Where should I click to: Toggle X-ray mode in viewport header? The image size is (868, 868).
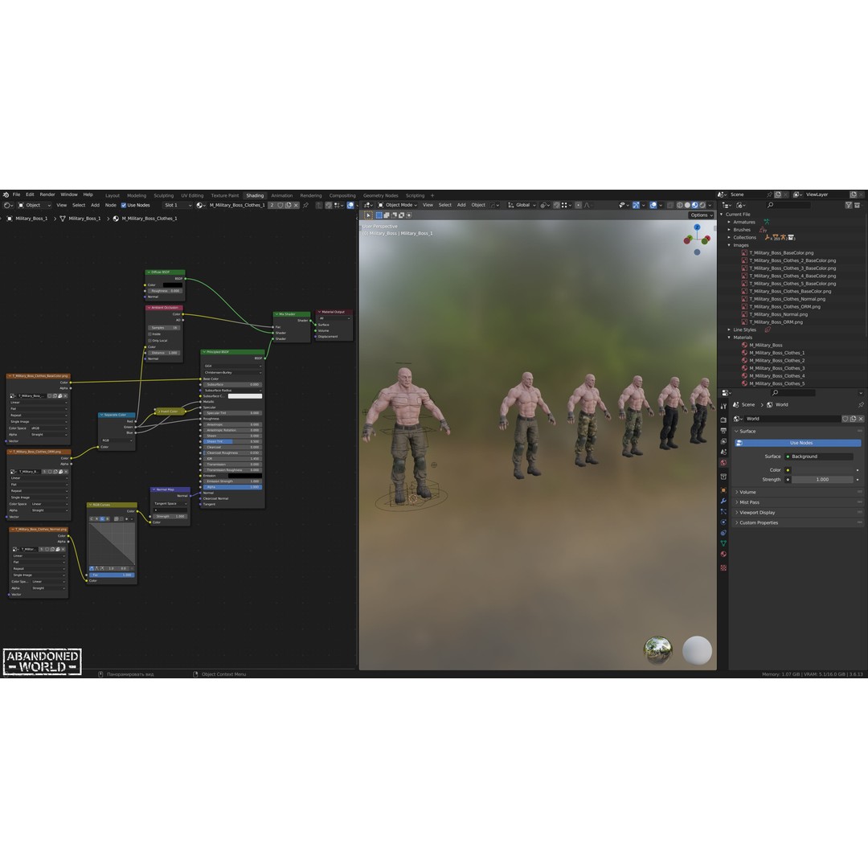coord(670,206)
